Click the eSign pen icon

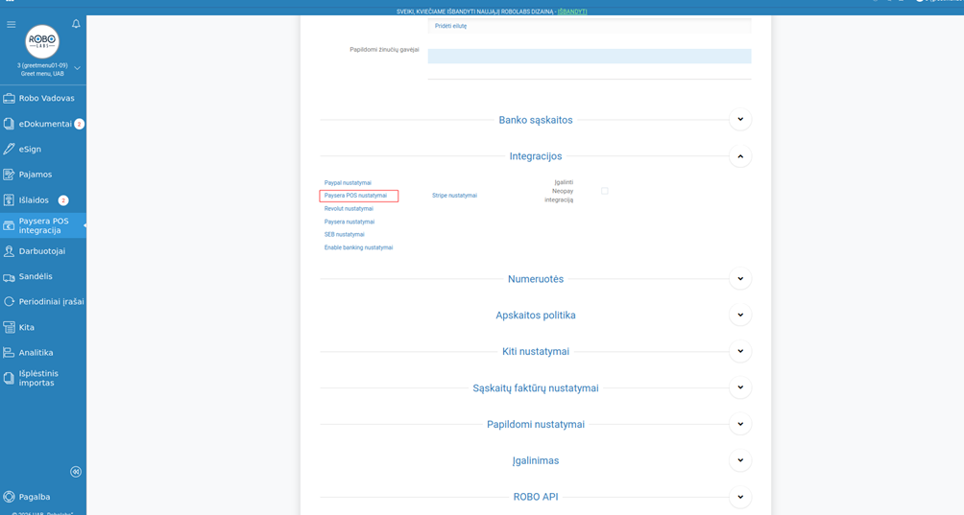click(9, 150)
